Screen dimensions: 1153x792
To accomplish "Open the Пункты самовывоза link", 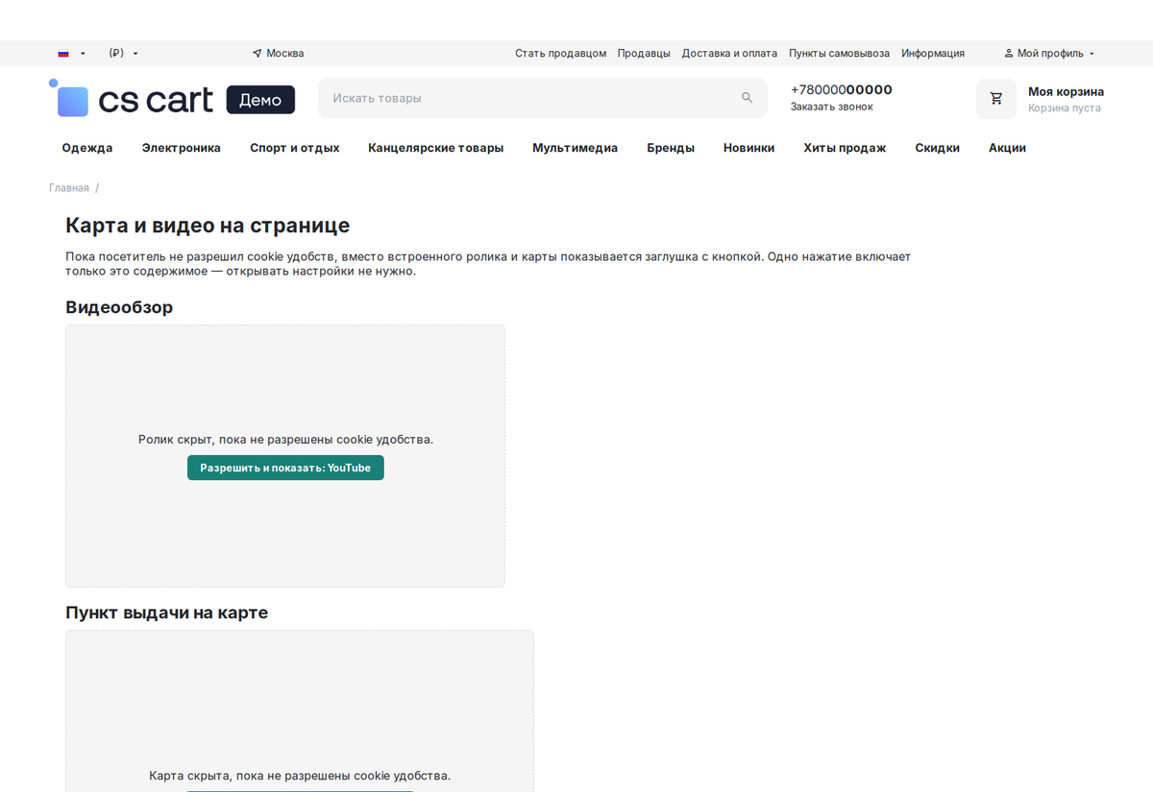I will click(840, 54).
